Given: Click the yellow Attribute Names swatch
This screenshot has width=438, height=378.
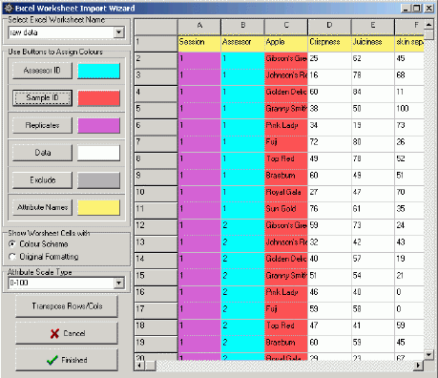Looking at the screenshot, I should (99, 207).
